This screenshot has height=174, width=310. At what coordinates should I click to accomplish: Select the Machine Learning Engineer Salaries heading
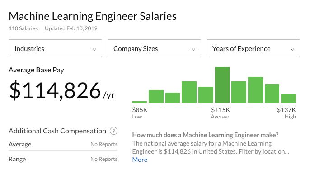93,16
